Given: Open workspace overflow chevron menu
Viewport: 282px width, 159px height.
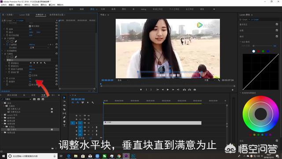Looking at the screenshot, I should [x=214, y=9].
